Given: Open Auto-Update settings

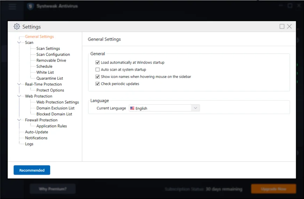Looking at the screenshot, I should [x=36, y=132].
